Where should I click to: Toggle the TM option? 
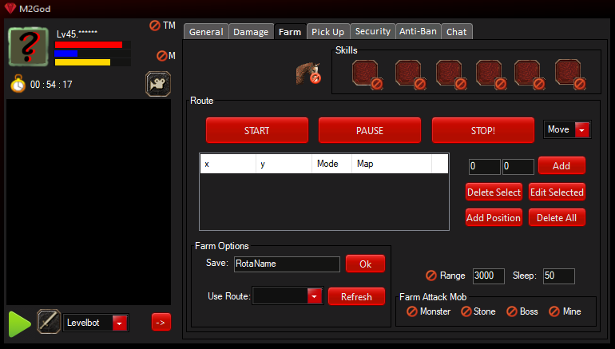[155, 26]
